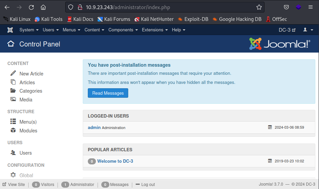Click the Modules cube icon
This screenshot has height=189, width=319.
[13, 130]
